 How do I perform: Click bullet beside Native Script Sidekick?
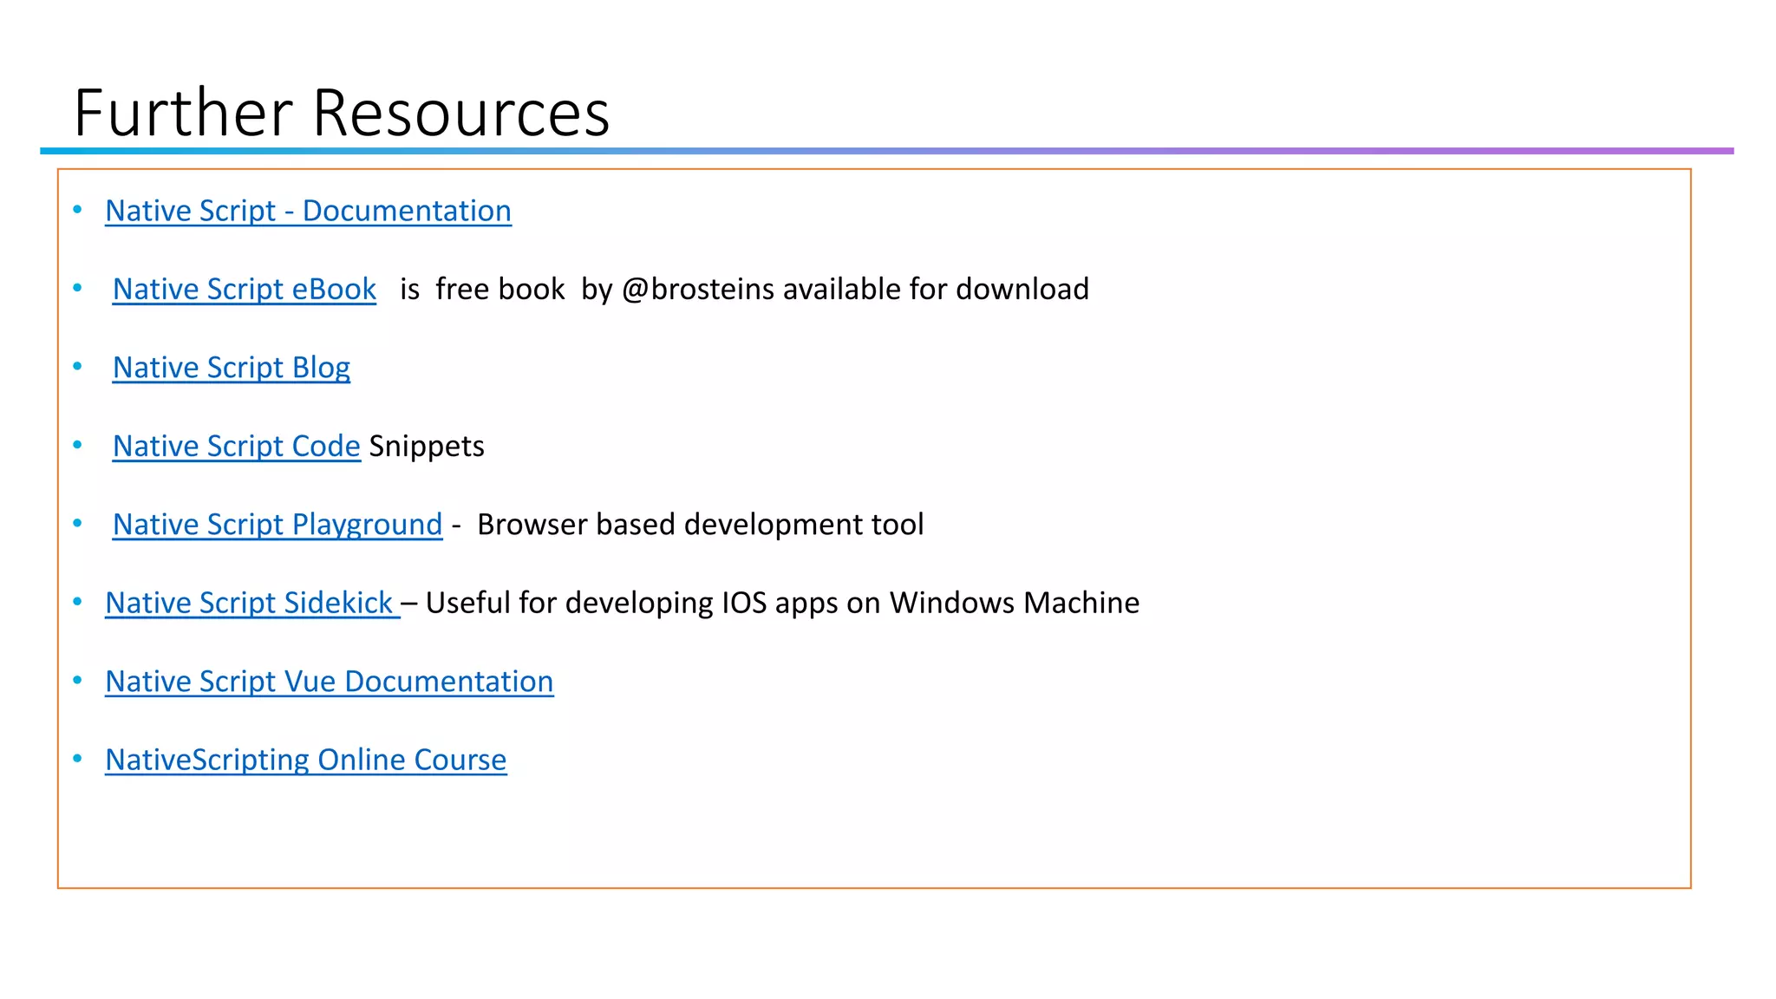point(77,602)
